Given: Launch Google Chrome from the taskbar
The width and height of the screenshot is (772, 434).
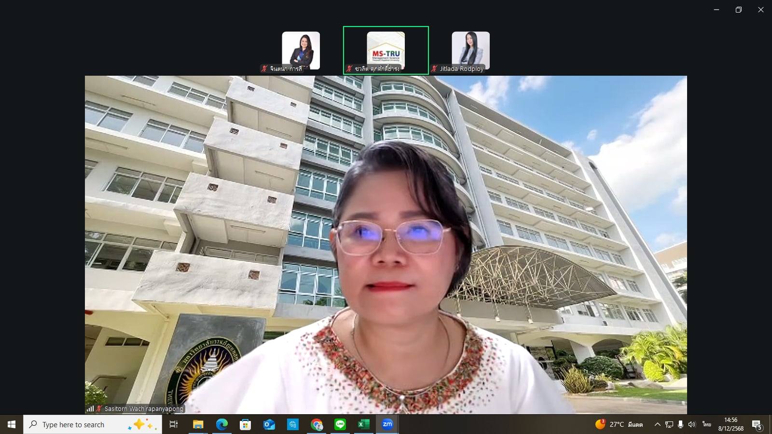Looking at the screenshot, I should (x=317, y=424).
